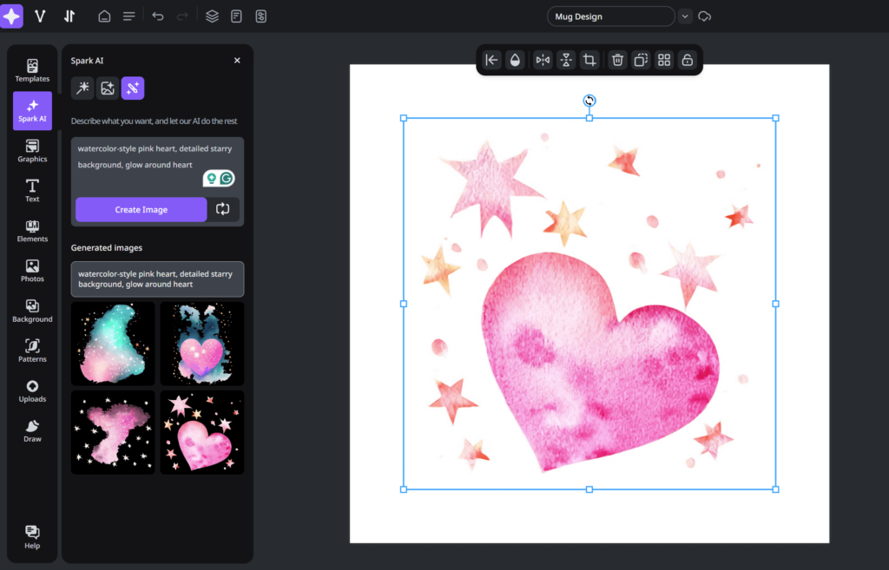Undo the last action
Screen dimensions: 889x570
click(x=156, y=16)
